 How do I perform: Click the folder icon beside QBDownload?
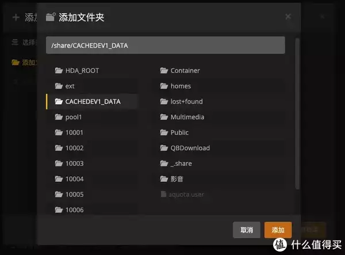point(164,148)
